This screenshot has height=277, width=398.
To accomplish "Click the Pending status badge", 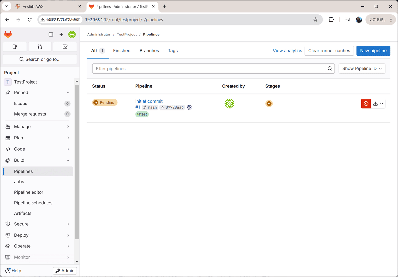I will 104,102.
